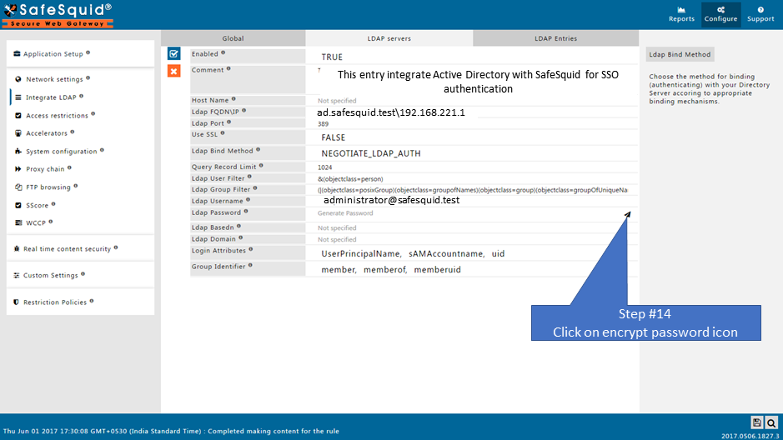Click info dot beside Group Identifier label

250,265
